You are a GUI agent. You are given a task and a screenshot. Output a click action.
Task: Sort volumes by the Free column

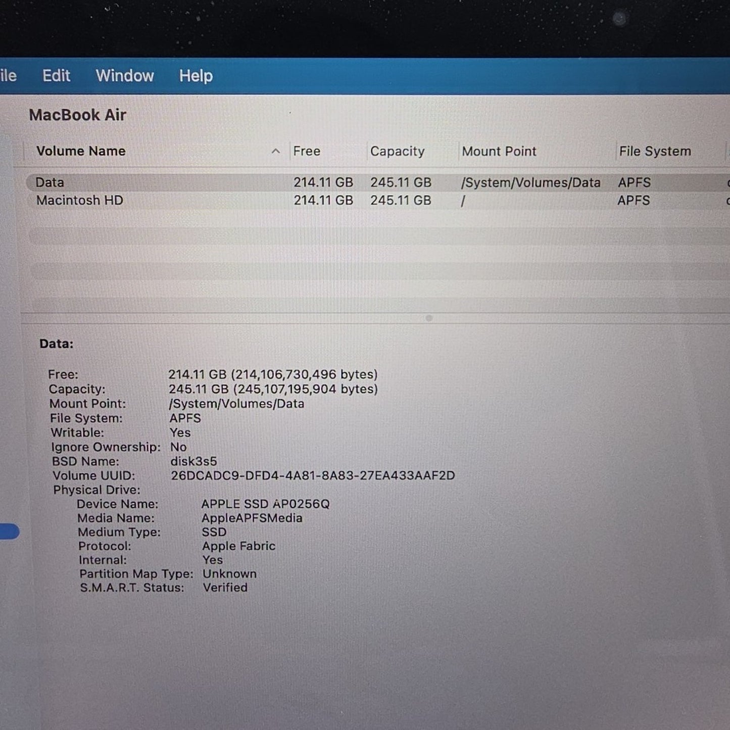307,151
